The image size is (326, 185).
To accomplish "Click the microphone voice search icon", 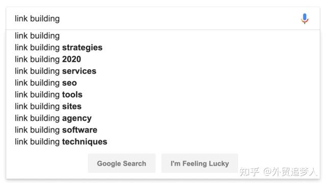I will tap(305, 19).
